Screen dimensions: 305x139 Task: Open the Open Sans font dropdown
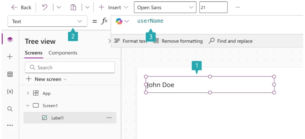[x=165, y=7]
